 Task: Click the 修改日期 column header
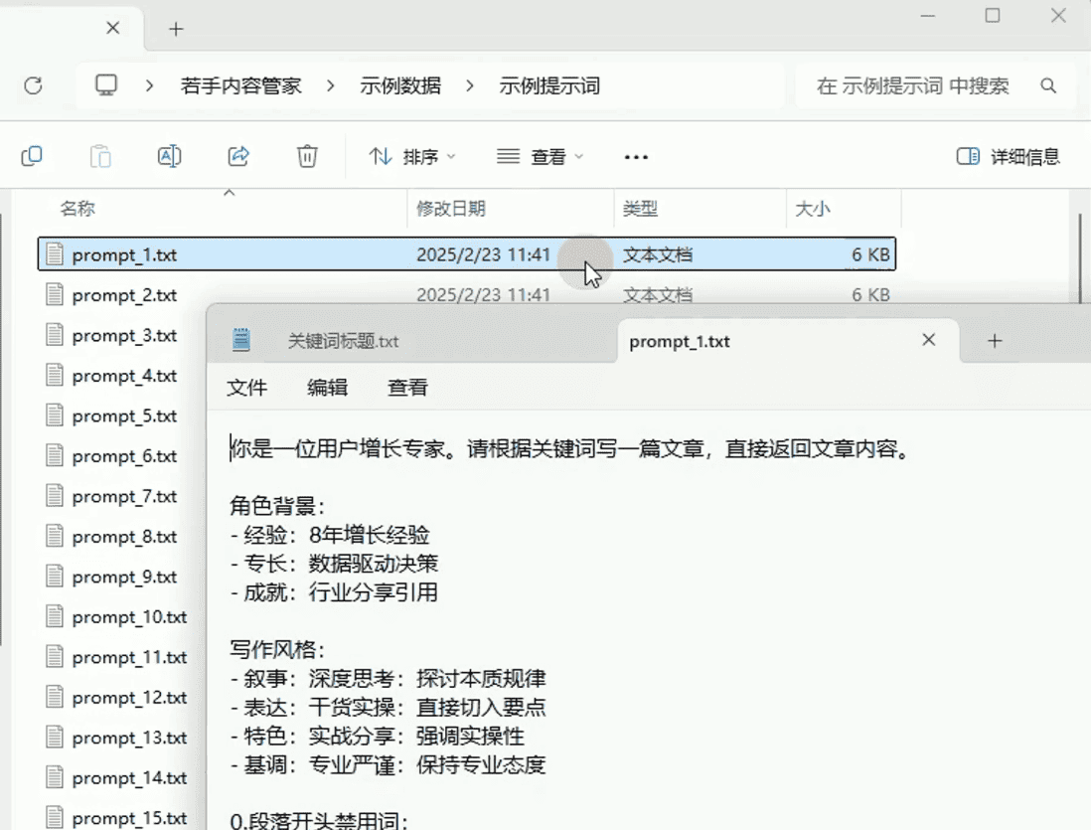click(451, 209)
